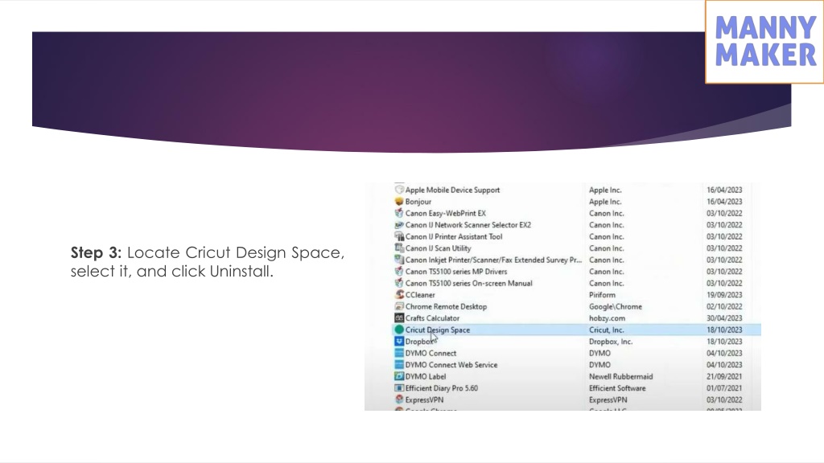
Task: Click the CCleaner icon
Action: [399, 294]
